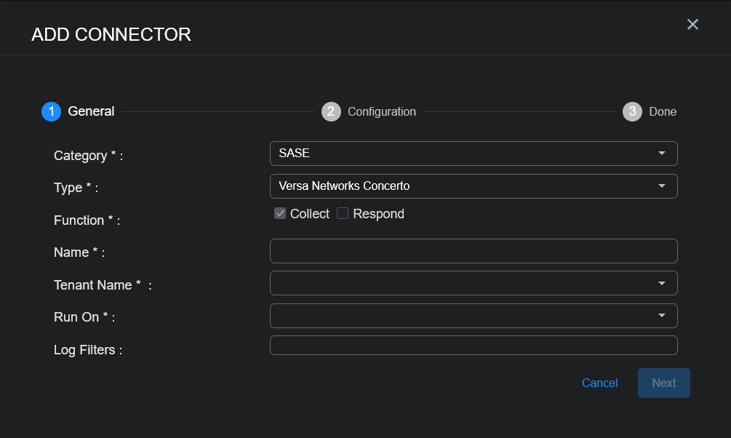This screenshot has height=438, width=731.
Task: Expand the empty Tenant Name combo box
Action: 466,283
